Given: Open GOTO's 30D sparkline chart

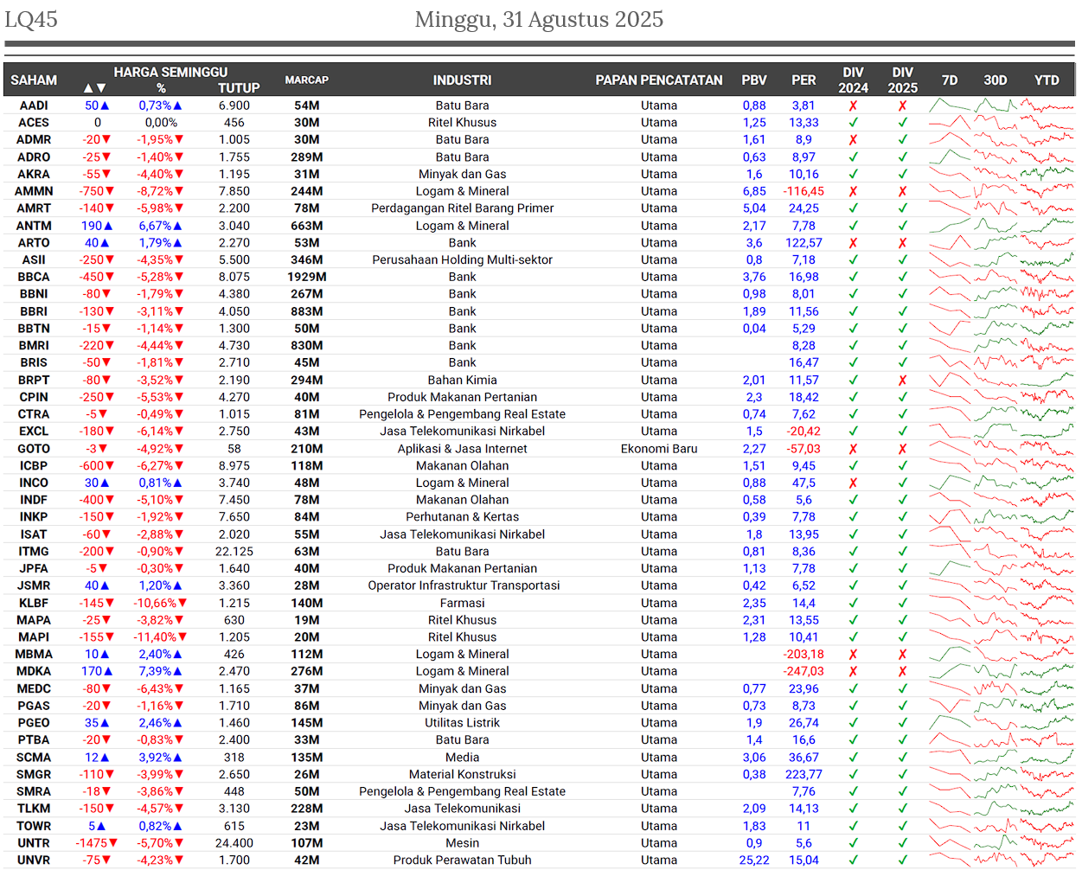Looking at the screenshot, I should pyautogui.click(x=995, y=449).
